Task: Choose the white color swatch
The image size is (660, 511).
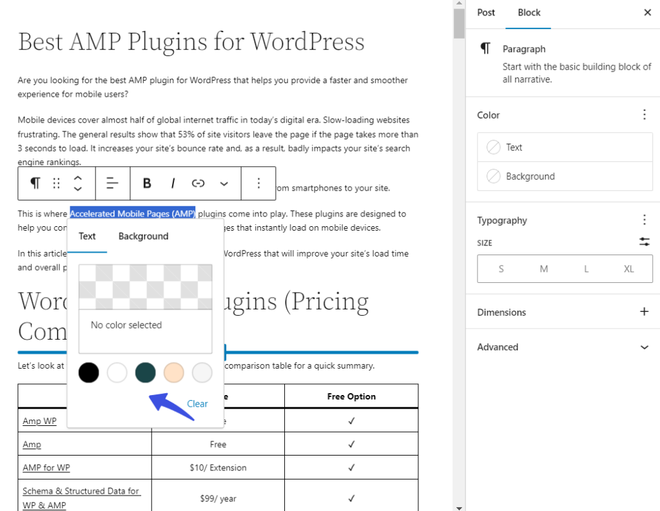Action: (117, 372)
